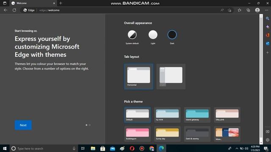The image size is (271, 152).
Task: Select Light appearance
Action: (x=153, y=35)
